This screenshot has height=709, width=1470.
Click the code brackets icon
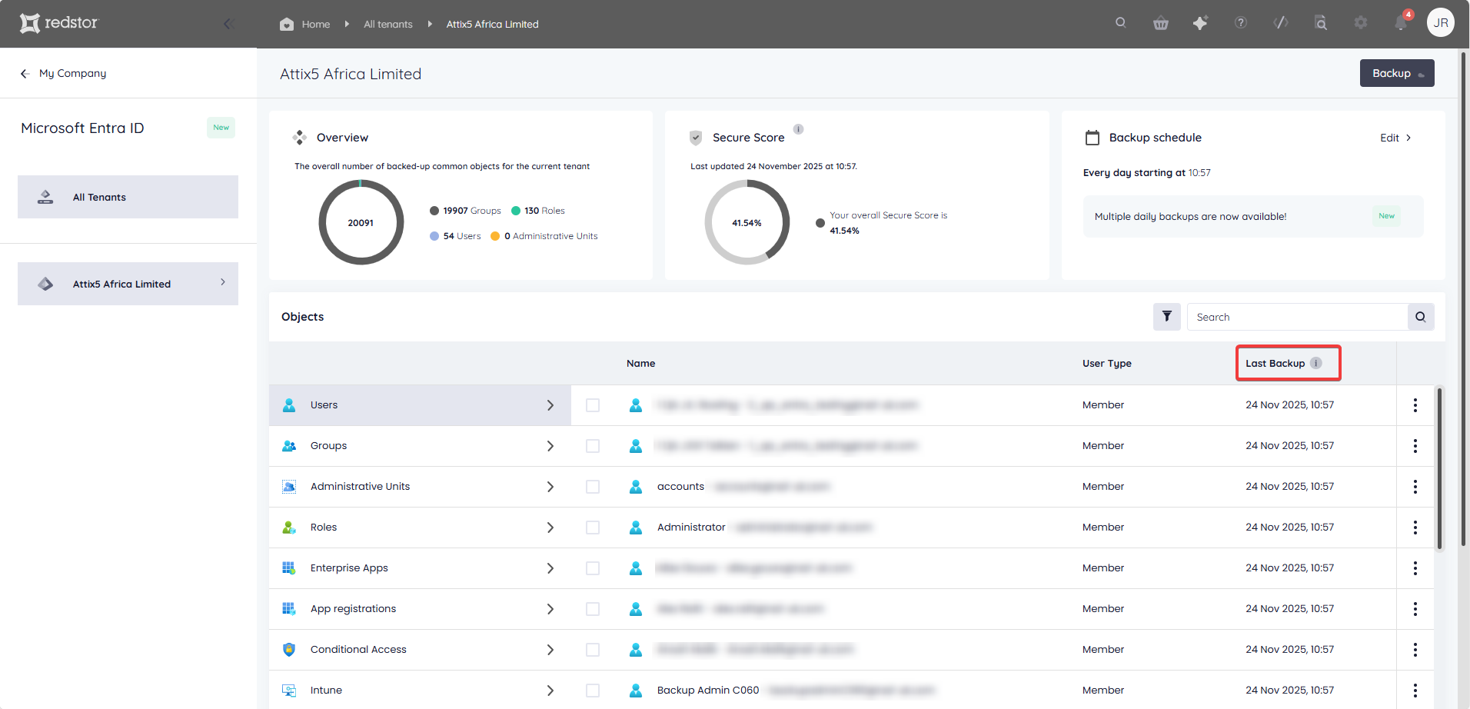click(x=1281, y=23)
